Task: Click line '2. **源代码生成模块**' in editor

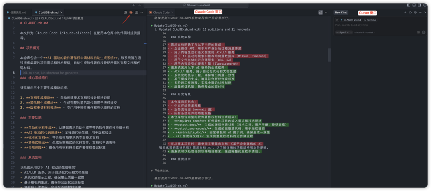Action: [69, 102]
